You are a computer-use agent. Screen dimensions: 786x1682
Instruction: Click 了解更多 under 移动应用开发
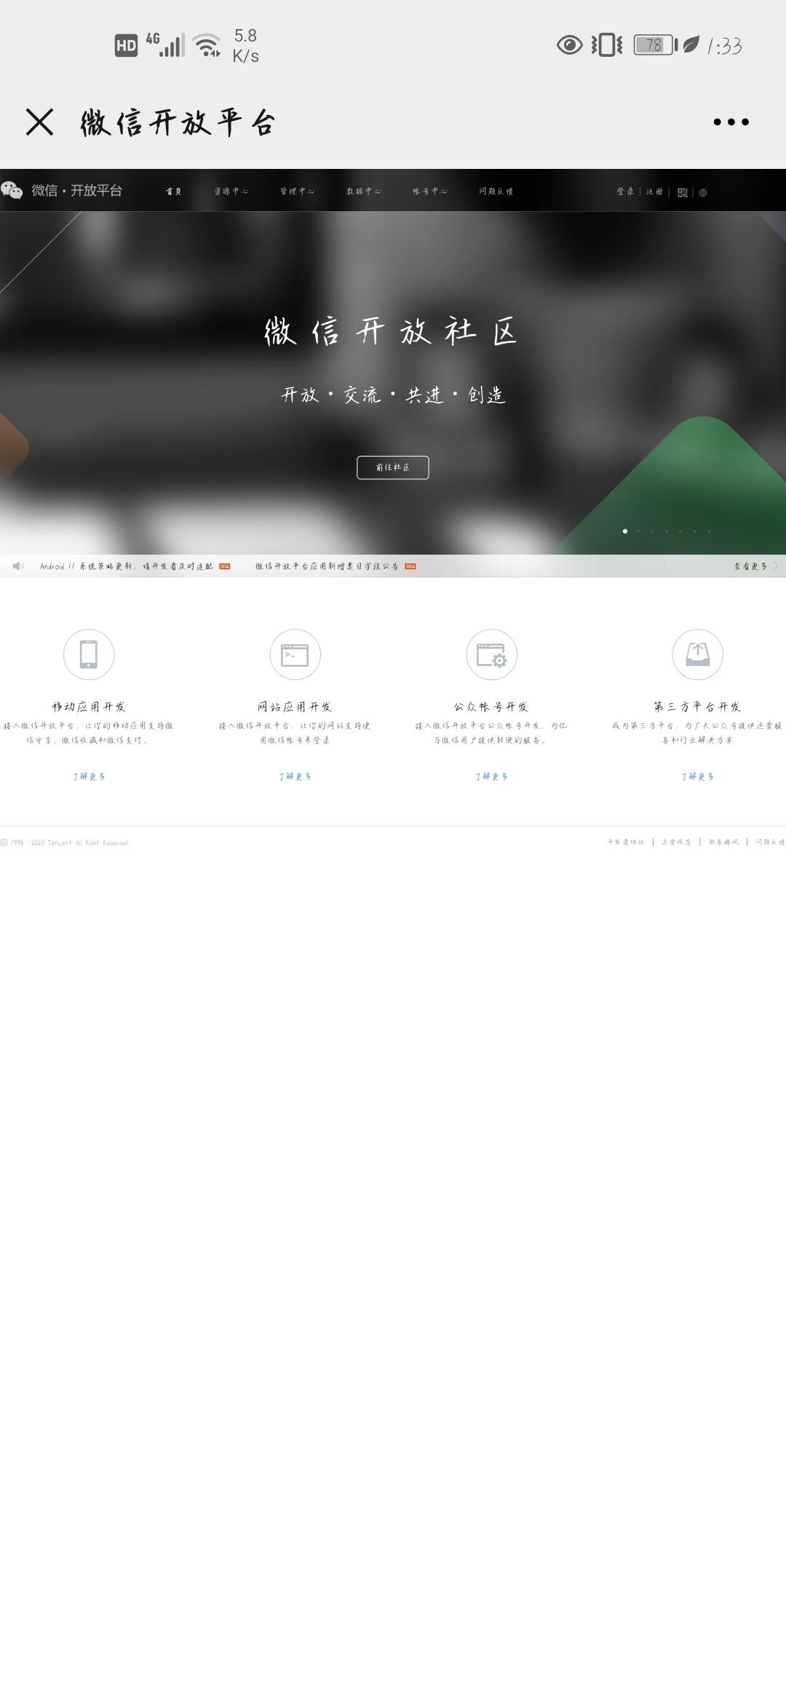(x=89, y=776)
